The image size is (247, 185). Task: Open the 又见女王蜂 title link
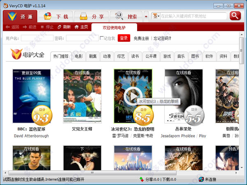tap(82, 129)
